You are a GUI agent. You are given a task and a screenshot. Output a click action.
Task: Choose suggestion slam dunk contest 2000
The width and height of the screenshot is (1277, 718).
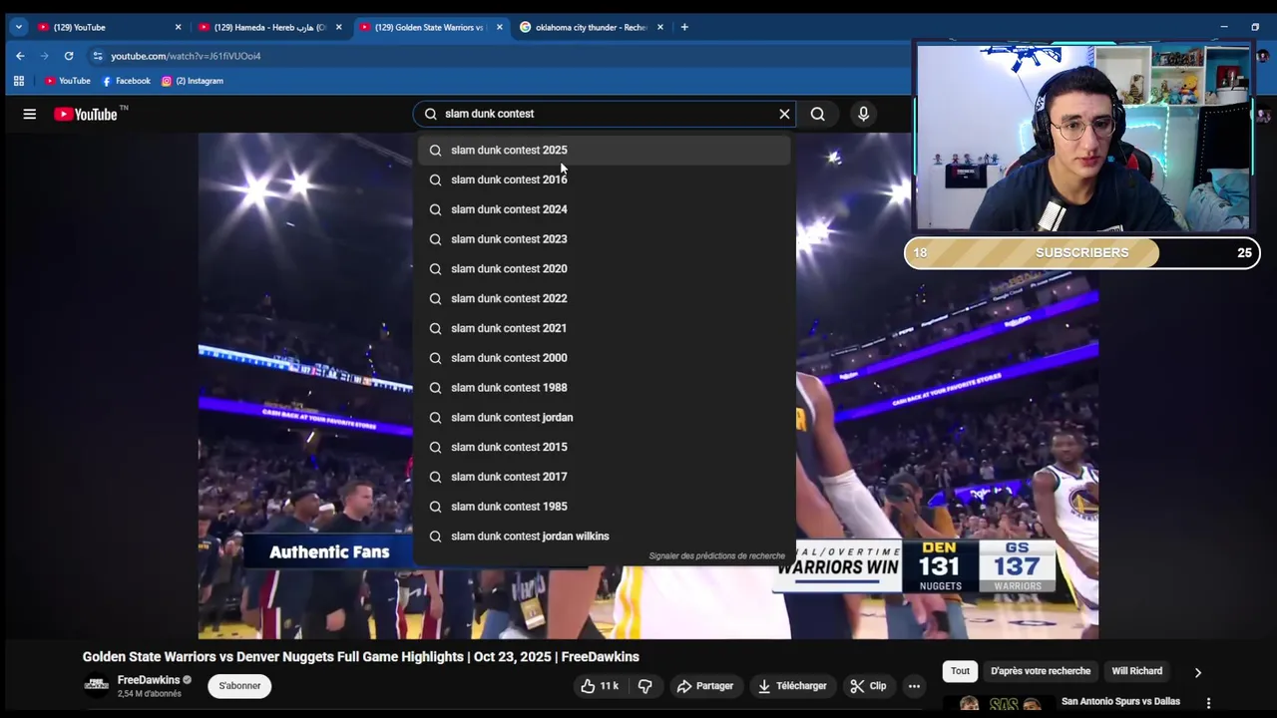tap(604, 358)
